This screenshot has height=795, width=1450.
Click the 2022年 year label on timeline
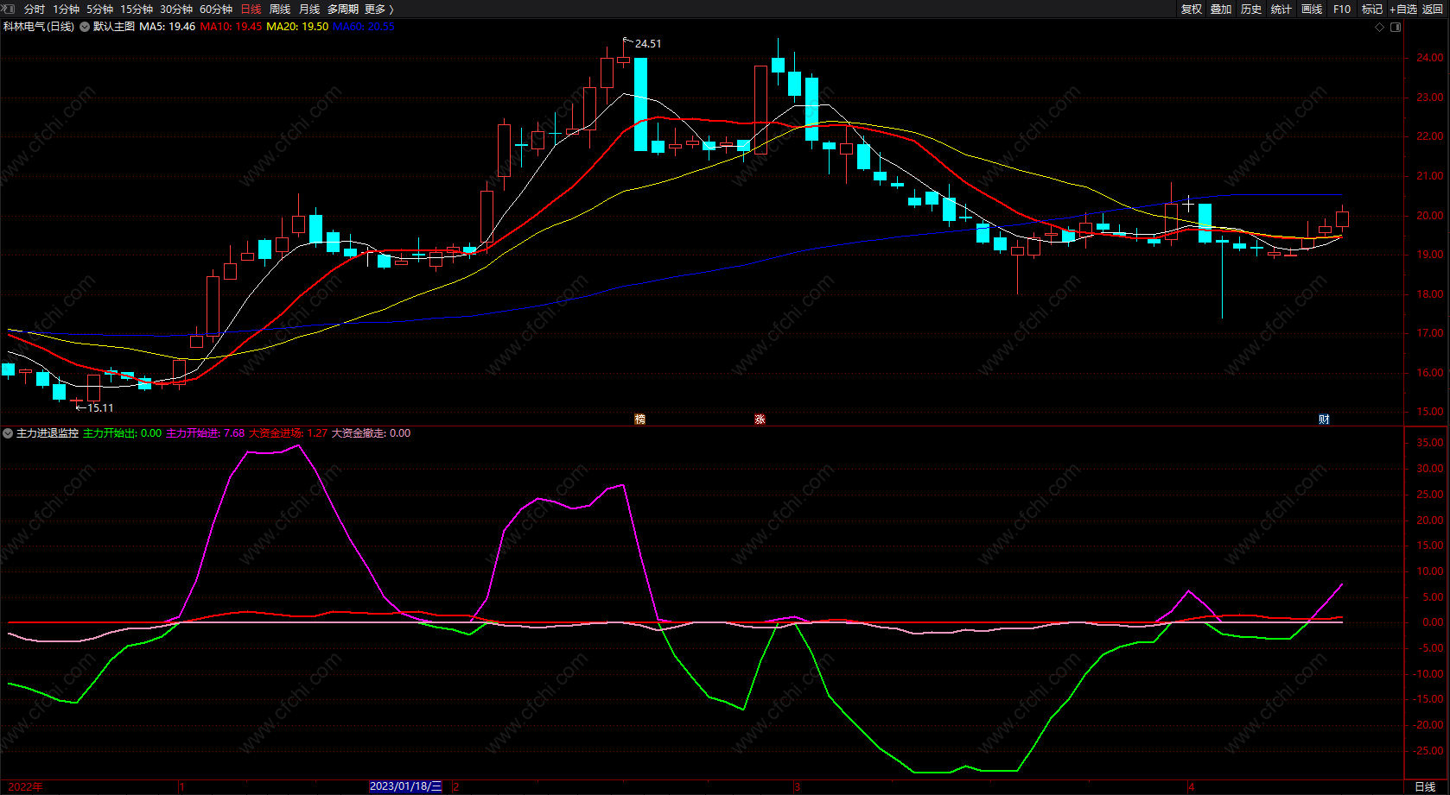(x=26, y=786)
